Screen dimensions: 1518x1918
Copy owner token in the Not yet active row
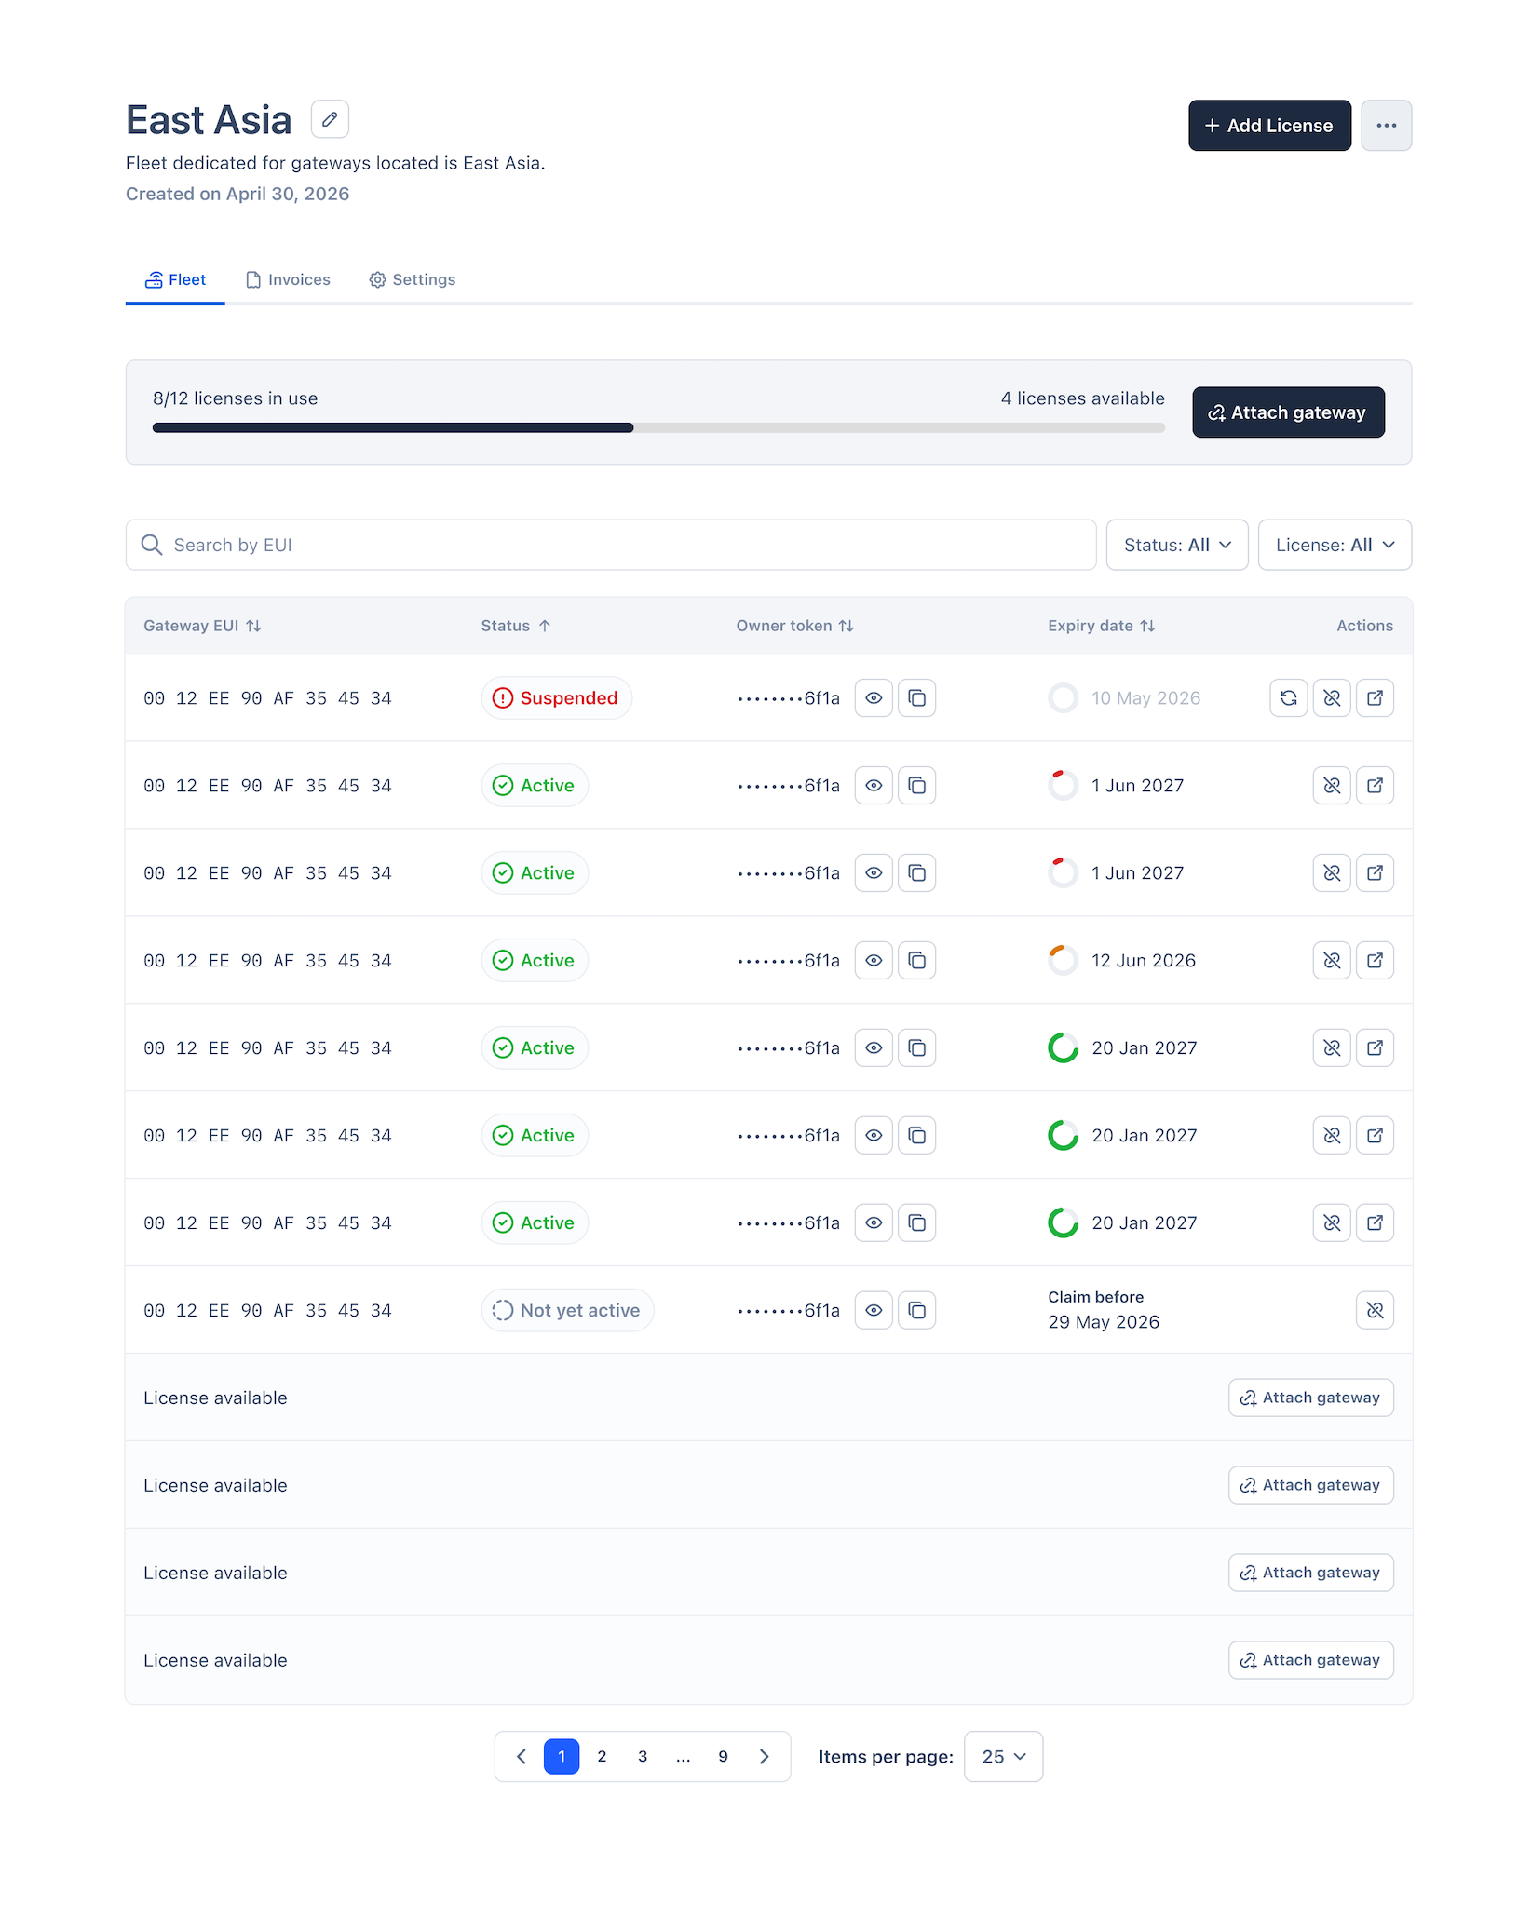coord(916,1311)
